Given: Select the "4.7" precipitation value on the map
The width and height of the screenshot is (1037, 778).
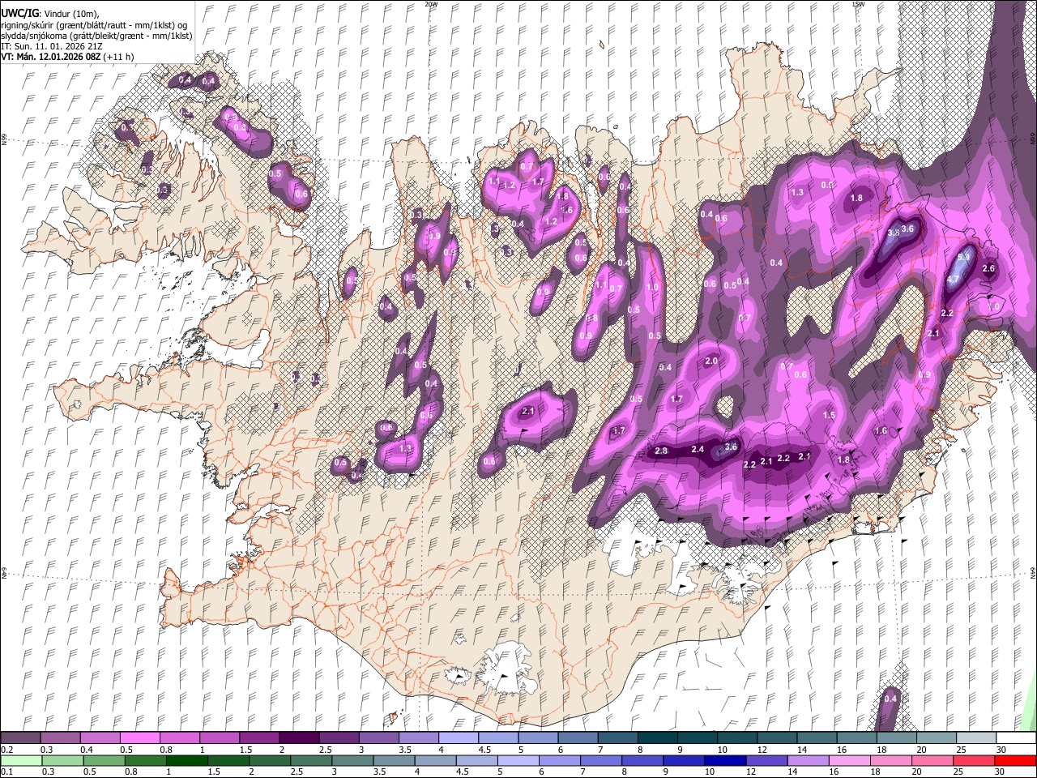Looking at the screenshot, I should pyautogui.click(x=954, y=279).
